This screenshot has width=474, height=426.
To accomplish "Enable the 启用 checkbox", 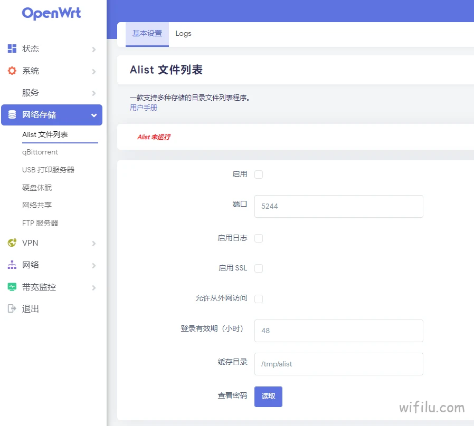I will click(x=259, y=174).
